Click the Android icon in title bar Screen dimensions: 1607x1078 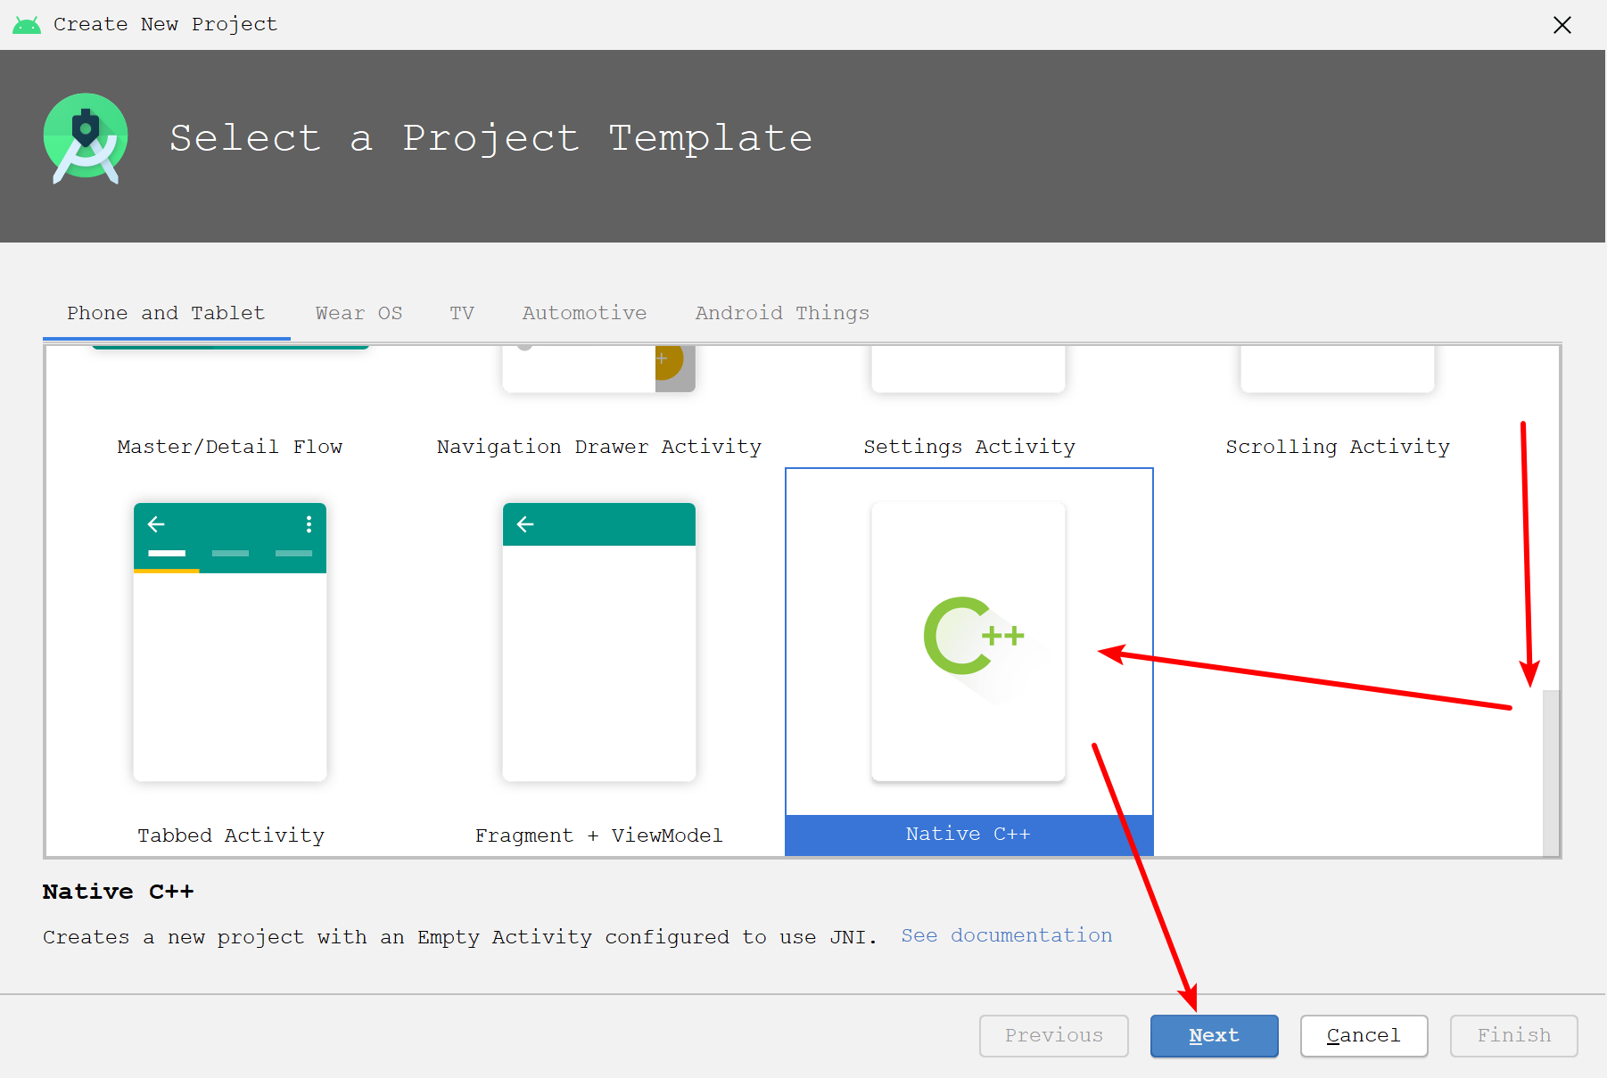(27, 25)
